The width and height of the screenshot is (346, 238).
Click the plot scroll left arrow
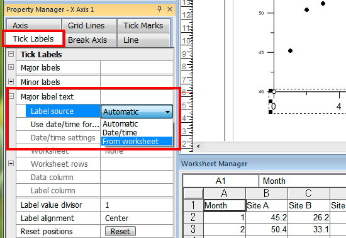click(x=198, y=146)
